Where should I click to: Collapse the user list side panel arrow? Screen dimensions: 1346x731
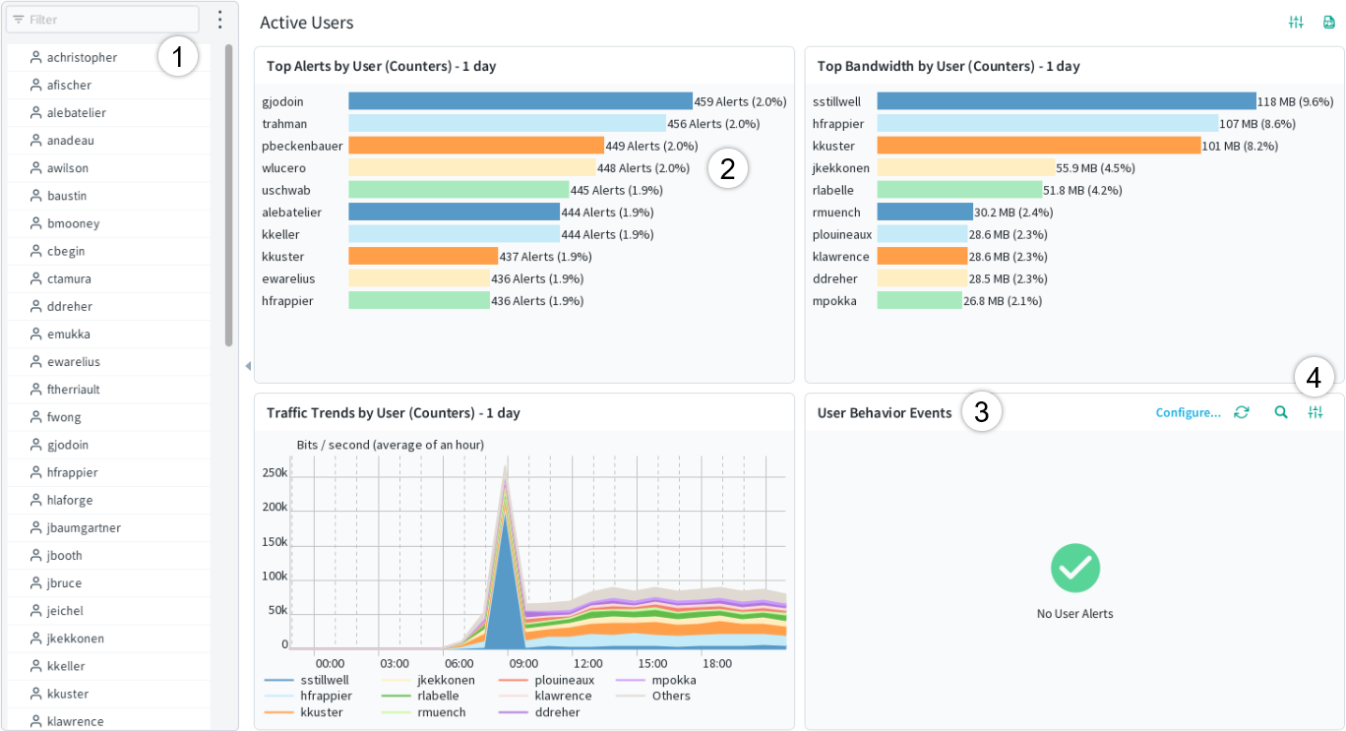coord(247,366)
